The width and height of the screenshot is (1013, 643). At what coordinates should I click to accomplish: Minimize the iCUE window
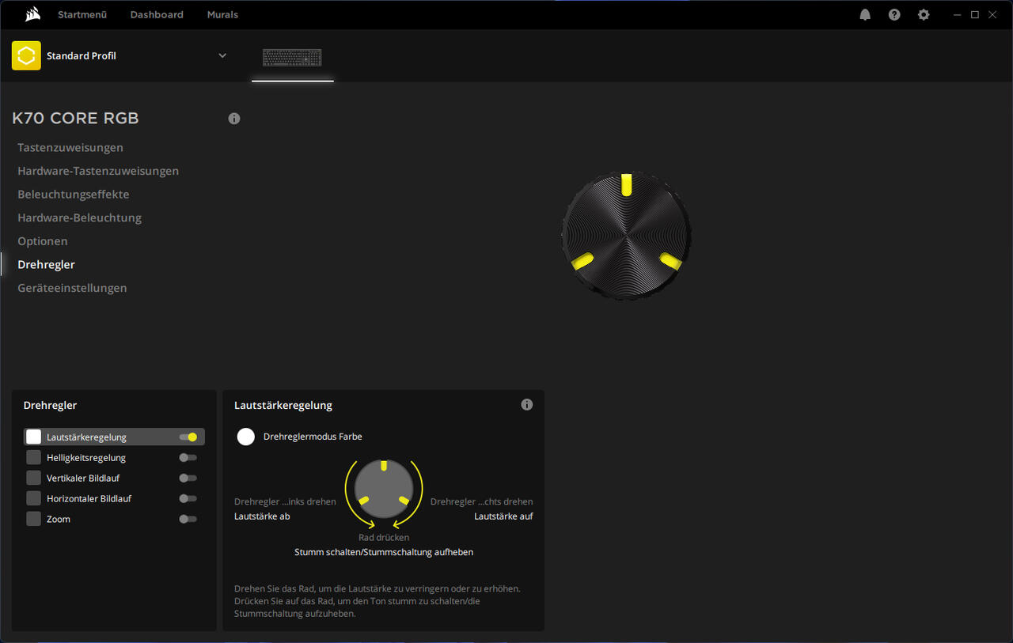coord(958,15)
